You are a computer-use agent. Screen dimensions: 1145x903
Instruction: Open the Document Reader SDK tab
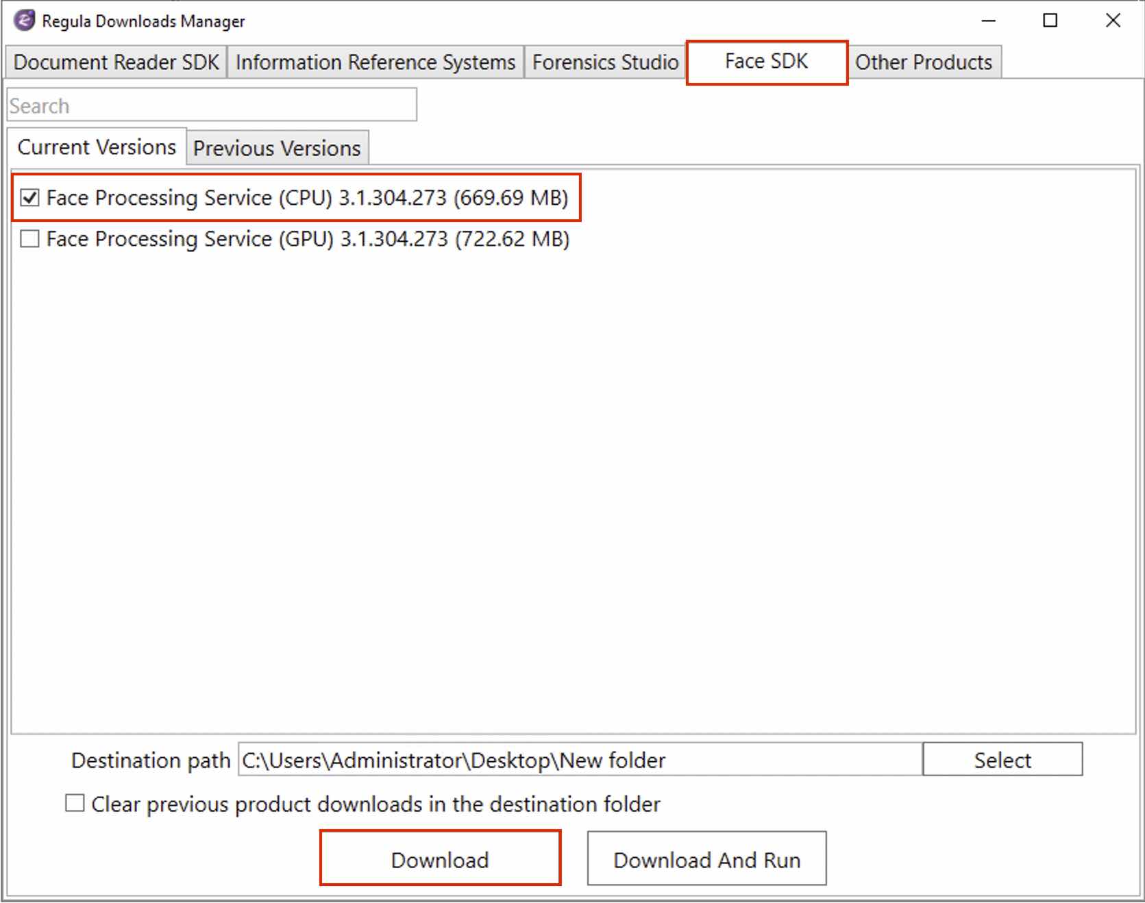[116, 62]
